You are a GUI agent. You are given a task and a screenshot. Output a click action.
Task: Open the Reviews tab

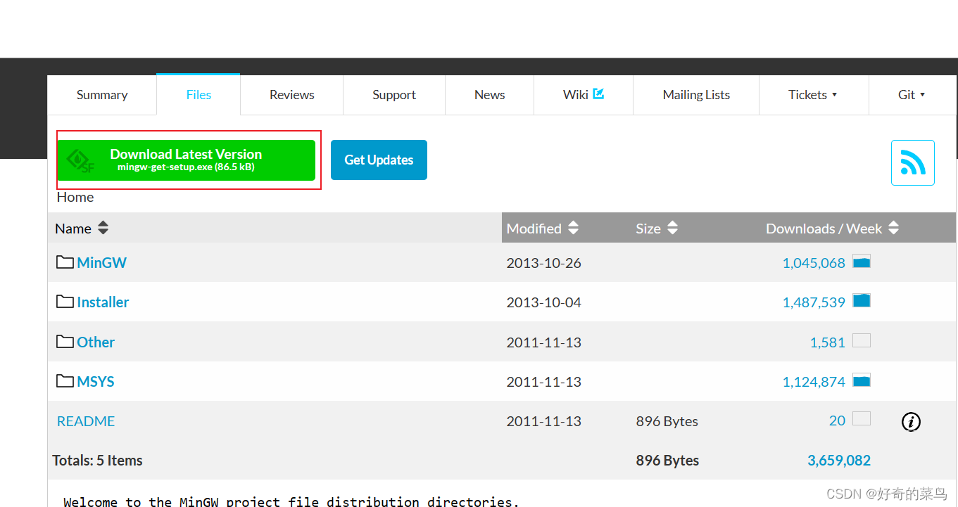pos(291,94)
